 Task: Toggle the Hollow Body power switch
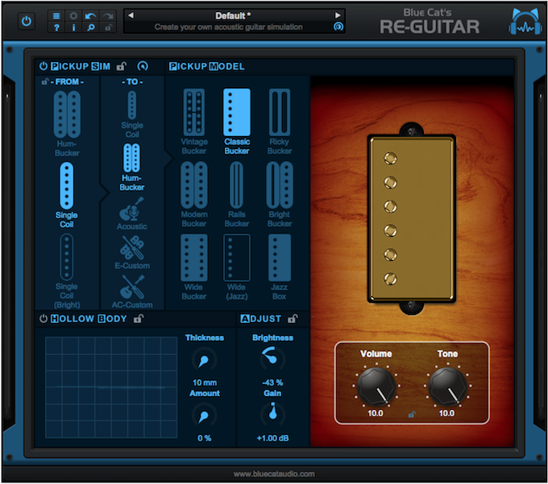(x=44, y=318)
